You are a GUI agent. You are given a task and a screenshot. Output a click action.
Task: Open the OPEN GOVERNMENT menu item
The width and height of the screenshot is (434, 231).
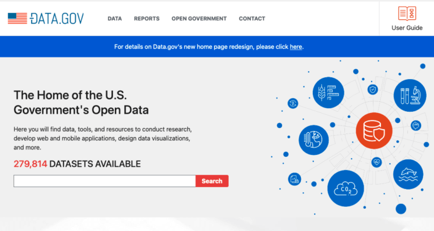click(x=199, y=19)
